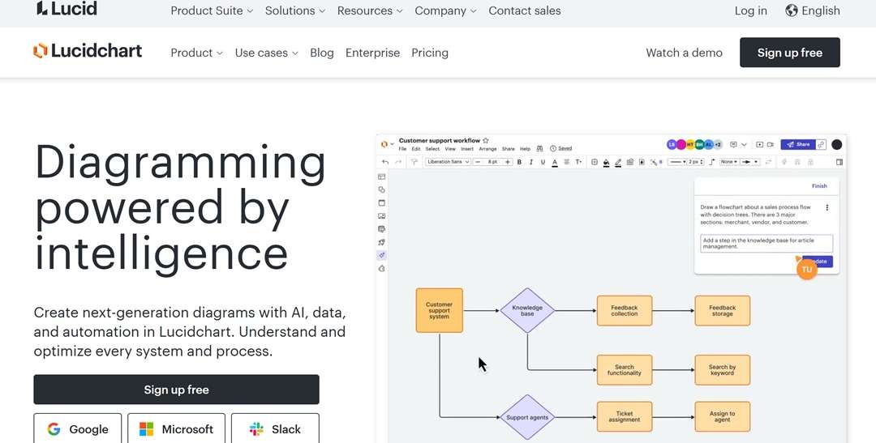Click the redo arrow in diagram toolbar
Viewport: 876px width, 443px height.
(x=398, y=162)
